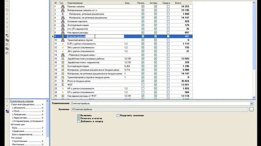Click the sigma type icon in the ФОТ row
The width and height of the screenshot is (261, 146).
pyautogui.click(x=63, y=85)
